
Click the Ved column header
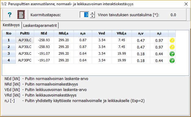pyautogui.click(x=102, y=33)
